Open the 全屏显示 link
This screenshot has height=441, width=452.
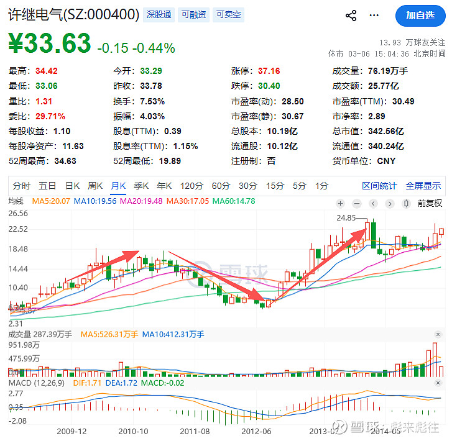[423, 186]
